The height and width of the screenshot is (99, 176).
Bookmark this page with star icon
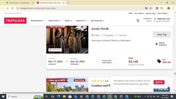(x=150, y=8)
